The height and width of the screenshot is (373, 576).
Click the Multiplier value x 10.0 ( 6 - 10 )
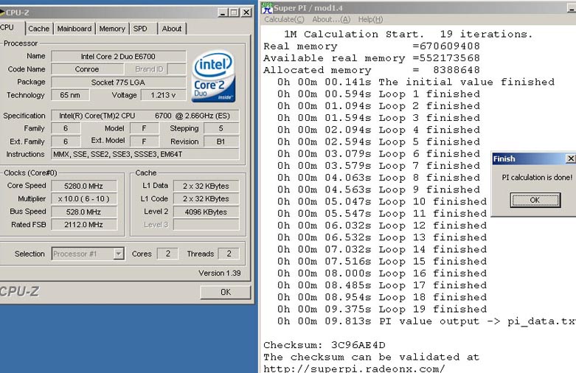(84, 199)
